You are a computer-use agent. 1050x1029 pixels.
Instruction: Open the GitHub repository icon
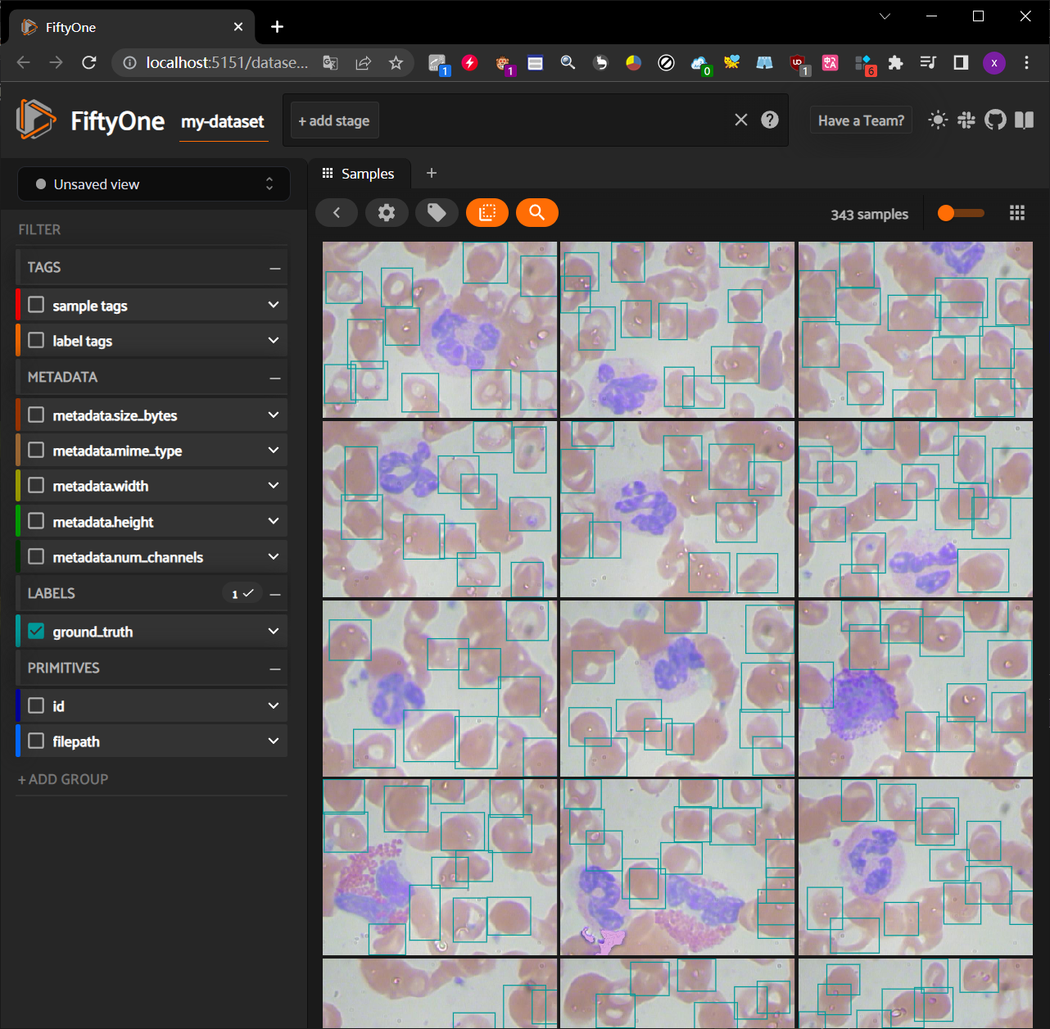click(995, 120)
